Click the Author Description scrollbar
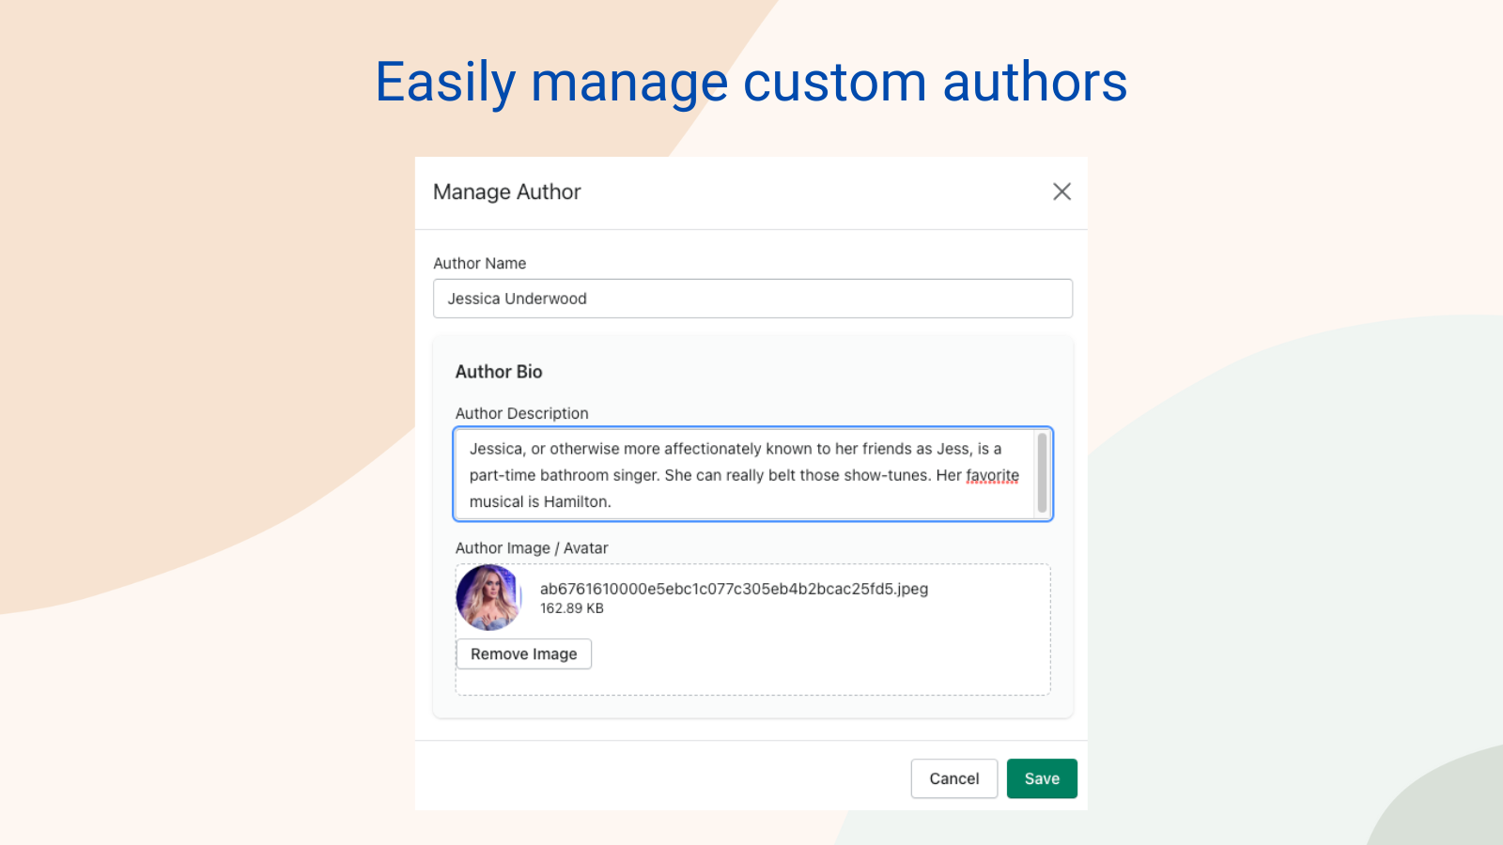The height and width of the screenshot is (845, 1503). click(1042, 473)
